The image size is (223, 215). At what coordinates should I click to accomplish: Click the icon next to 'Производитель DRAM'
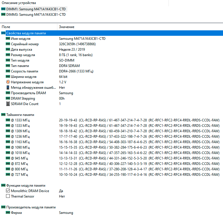pos(8,93)
